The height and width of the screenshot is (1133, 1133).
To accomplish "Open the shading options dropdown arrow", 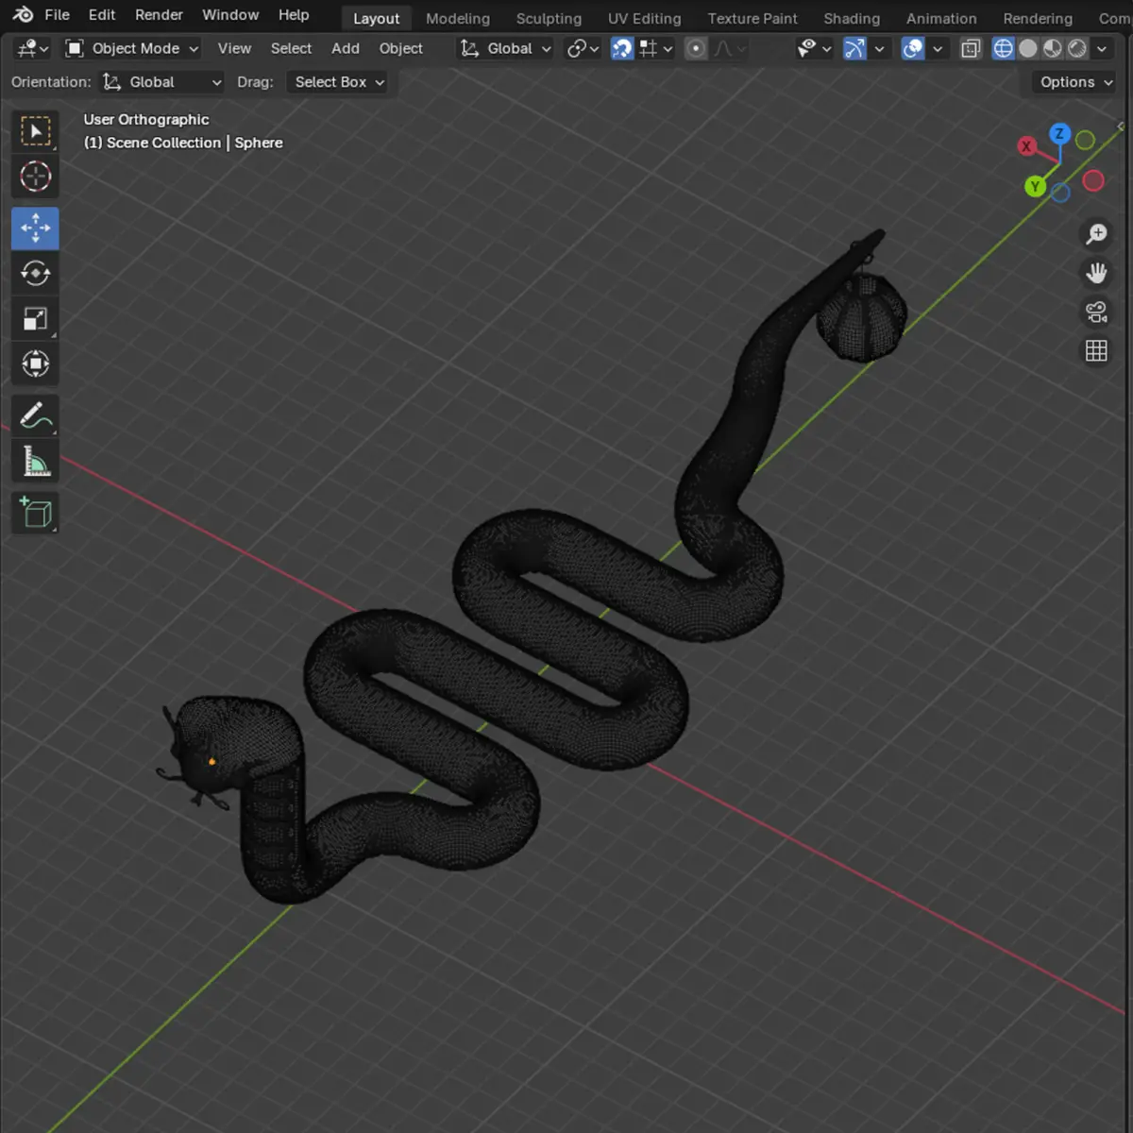I will 1101,48.
